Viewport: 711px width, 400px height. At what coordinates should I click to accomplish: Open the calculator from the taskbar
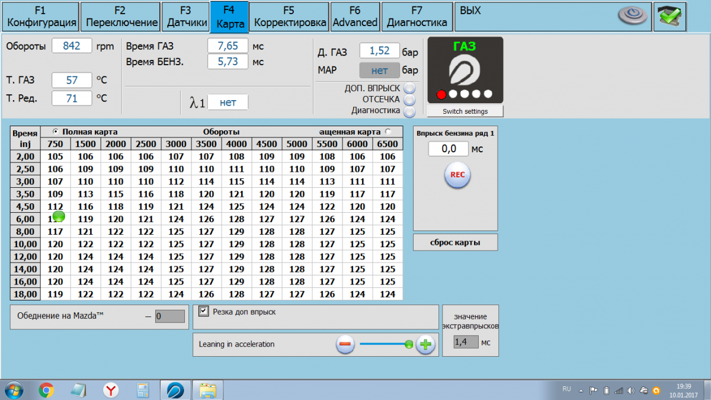(x=143, y=390)
